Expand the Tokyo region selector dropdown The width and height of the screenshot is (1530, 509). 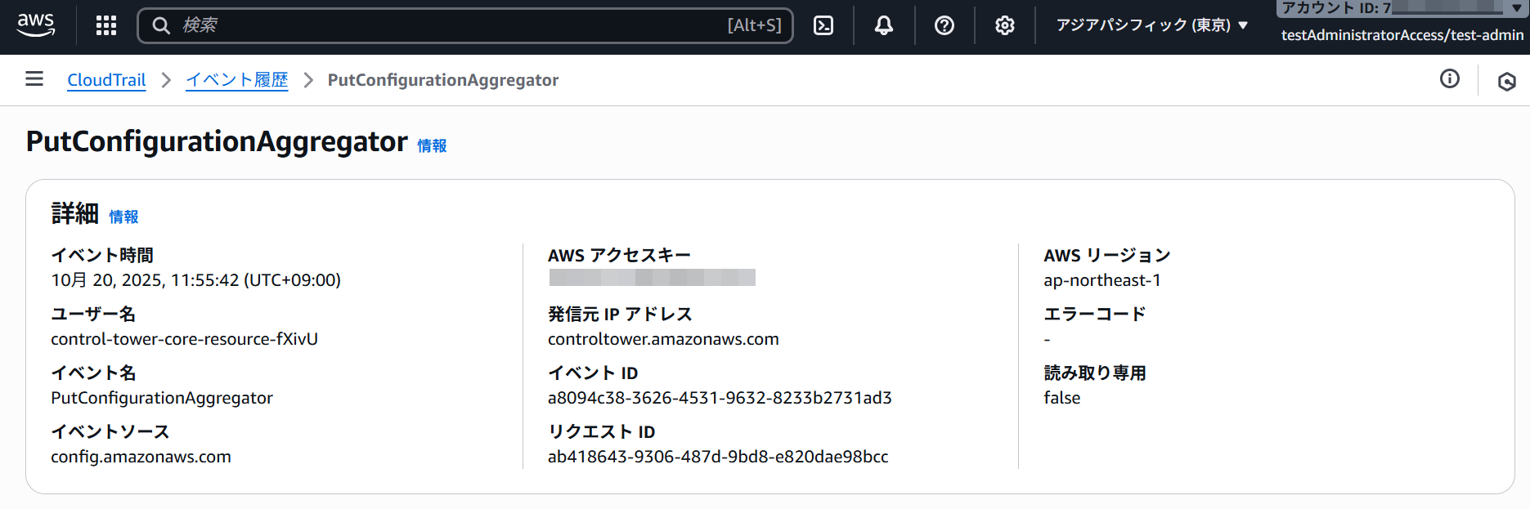1151,25
